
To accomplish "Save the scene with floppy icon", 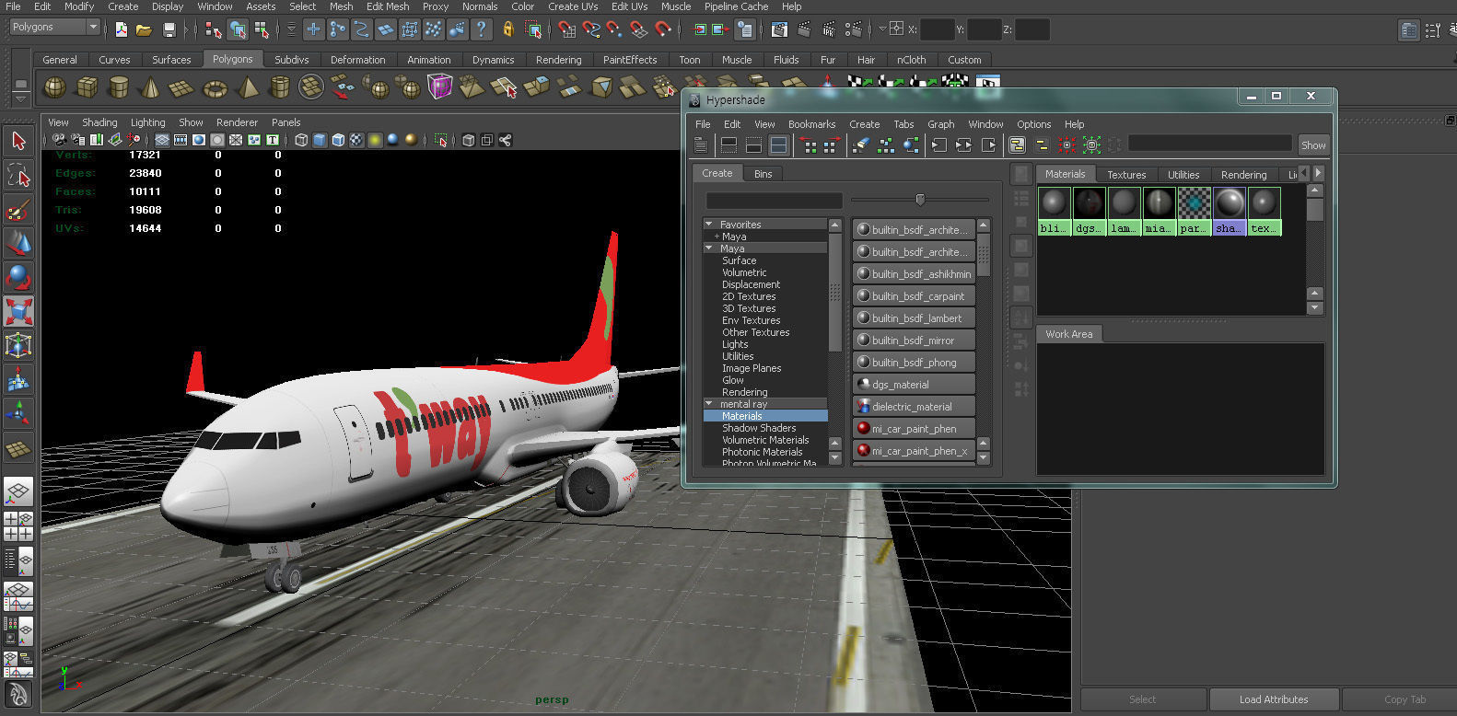I will pyautogui.click(x=169, y=29).
